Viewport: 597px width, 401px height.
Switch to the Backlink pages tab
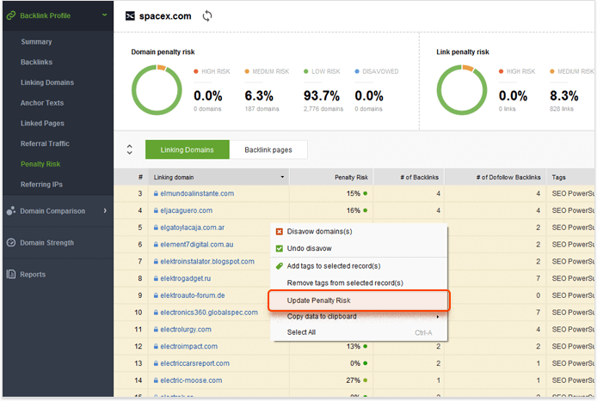pos(268,149)
